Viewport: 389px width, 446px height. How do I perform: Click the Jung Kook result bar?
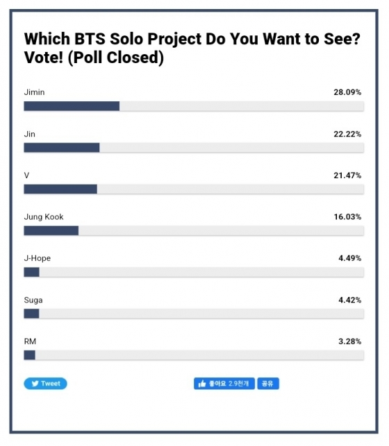coord(194,231)
